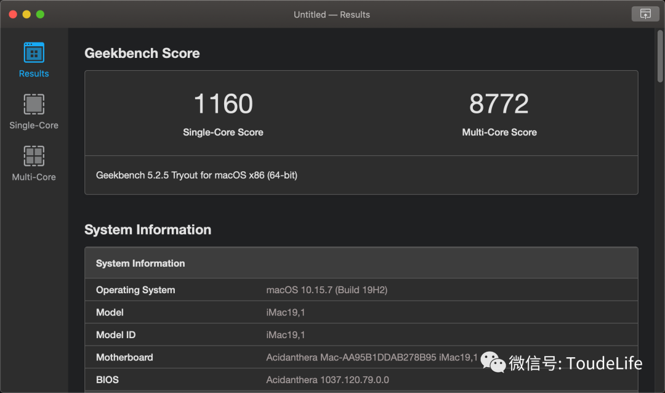Image resolution: width=665 pixels, height=393 pixels.
Task: Click the upload results button in title bar
Action: [645, 14]
